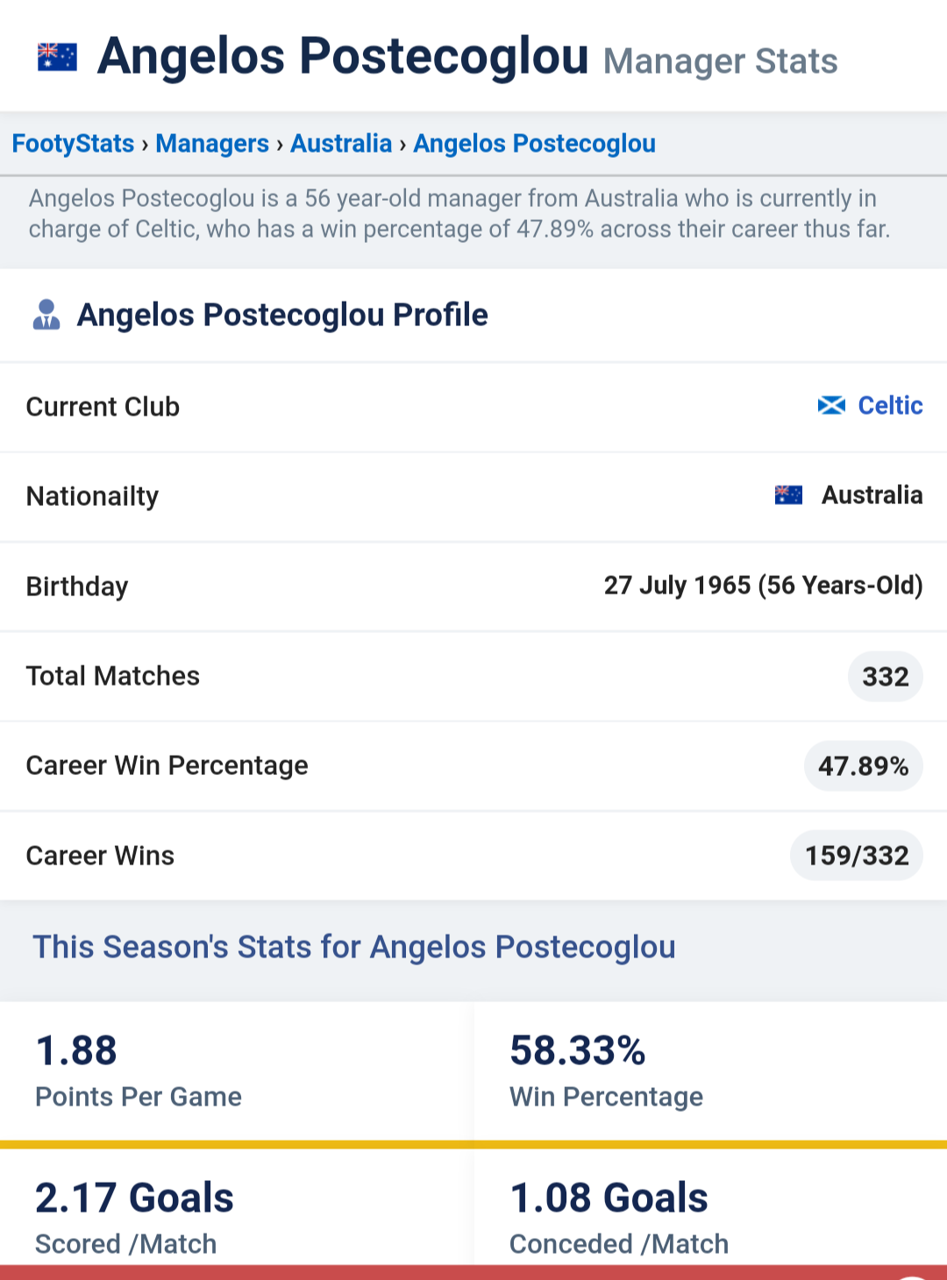Screen dimensions: 947x1280
Task: Click the 159/332 career wins badge
Action: (857, 856)
